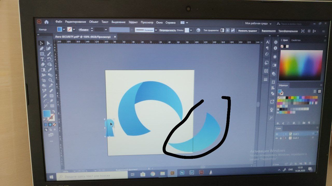Close the Лого SECURITY.pdf document tab
The image size is (332, 186).
pyautogui.click(x=115, y=37)
